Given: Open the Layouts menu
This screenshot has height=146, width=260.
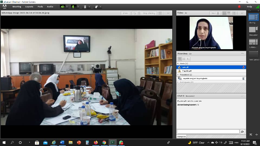Looking at the screenshot, I should click(x=29, y=6).
